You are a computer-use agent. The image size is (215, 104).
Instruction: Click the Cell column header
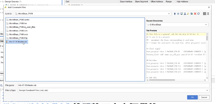pos(67,2)
